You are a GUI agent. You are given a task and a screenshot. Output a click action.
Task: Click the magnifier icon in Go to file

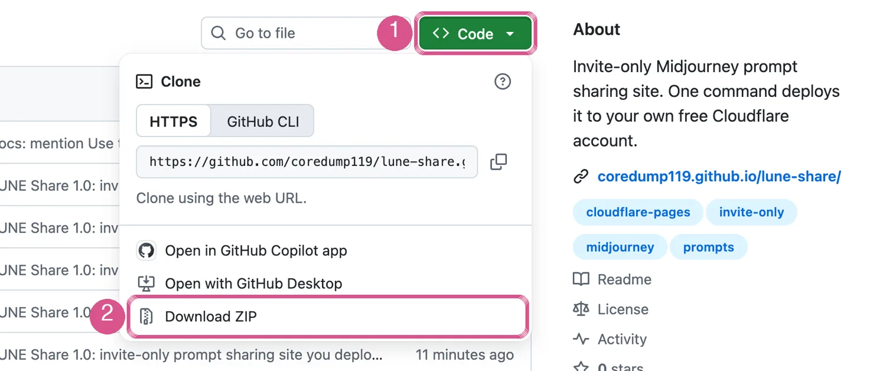coord(219,33)
